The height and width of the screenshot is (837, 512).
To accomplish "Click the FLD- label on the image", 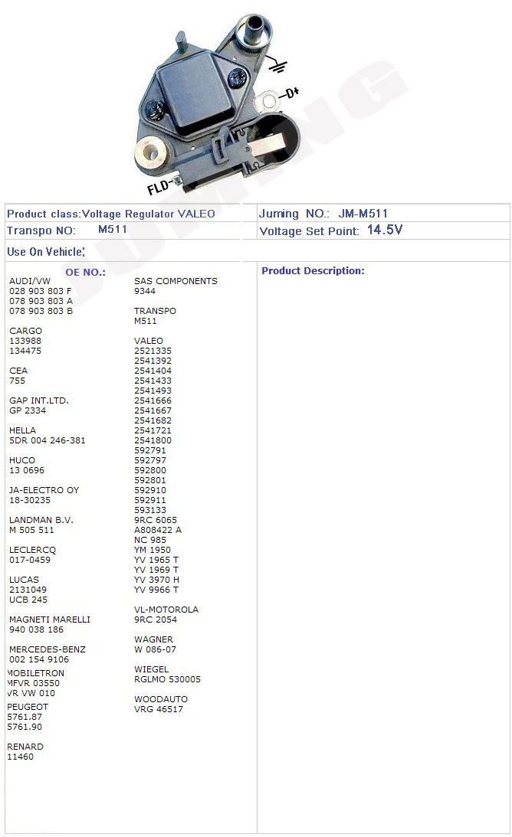I will click(x=159, y=188).
